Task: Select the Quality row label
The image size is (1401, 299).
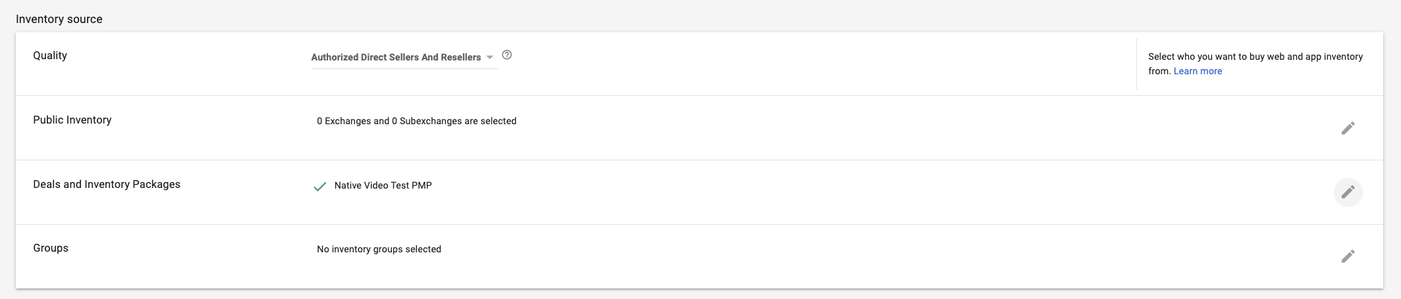Action: point(50,55)
